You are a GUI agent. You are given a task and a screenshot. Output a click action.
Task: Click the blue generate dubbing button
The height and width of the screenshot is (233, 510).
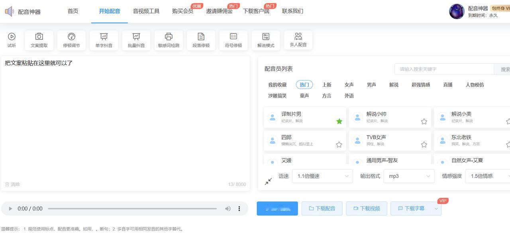pos(277,209)
